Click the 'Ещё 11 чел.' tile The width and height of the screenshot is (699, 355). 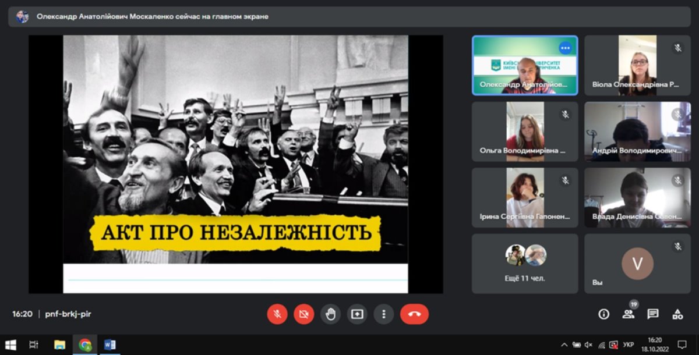click(x=525, y=264)
